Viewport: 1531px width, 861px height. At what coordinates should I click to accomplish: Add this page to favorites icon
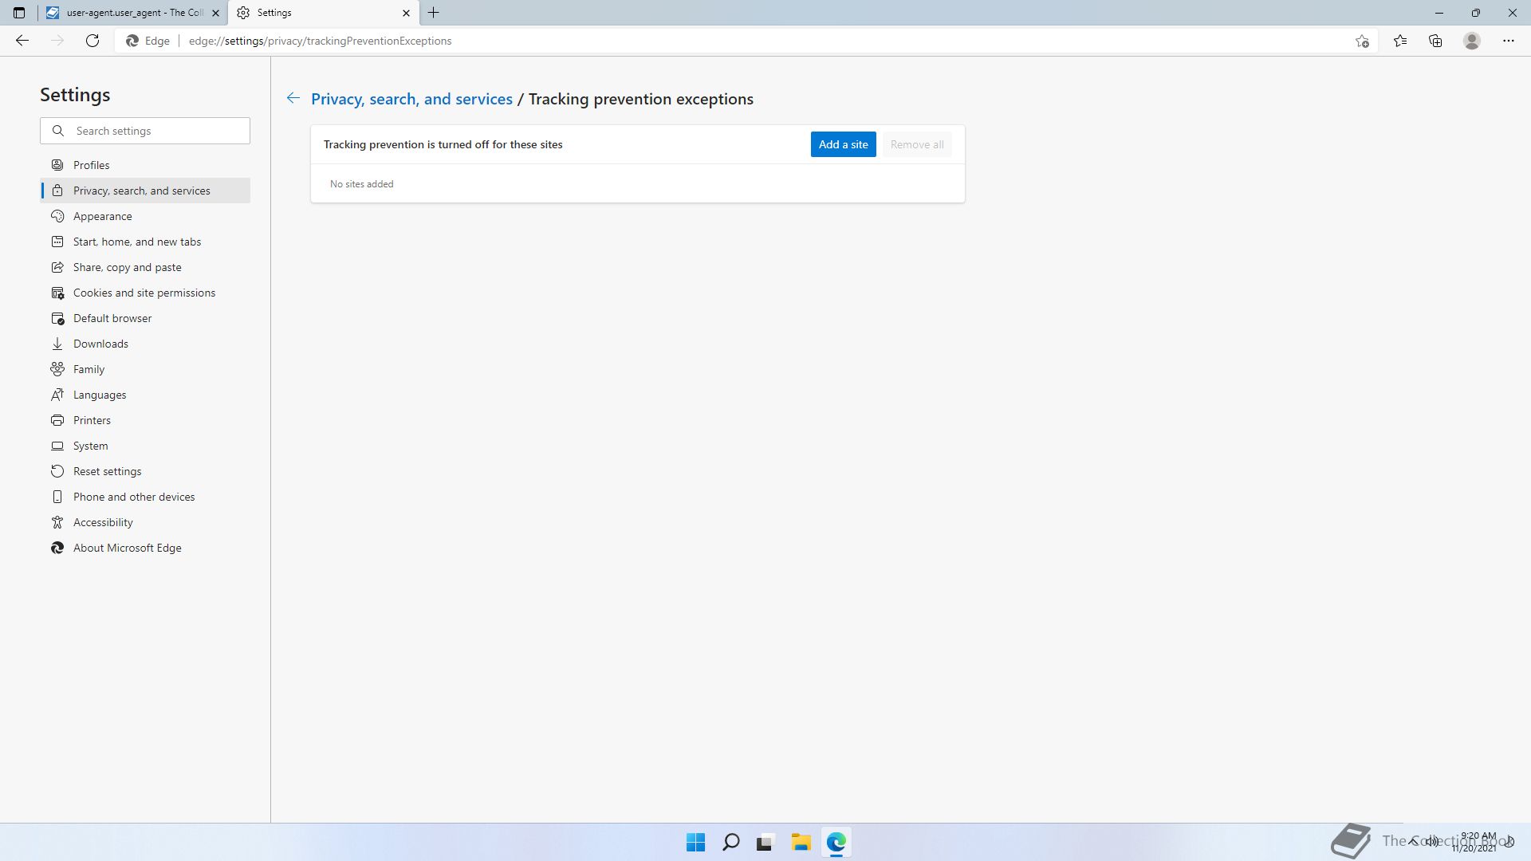pos(1362,41)
